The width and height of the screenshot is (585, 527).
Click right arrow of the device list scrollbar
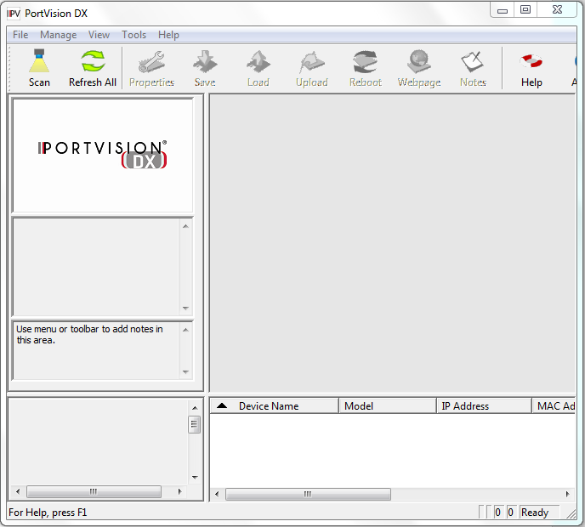point(567,494)
